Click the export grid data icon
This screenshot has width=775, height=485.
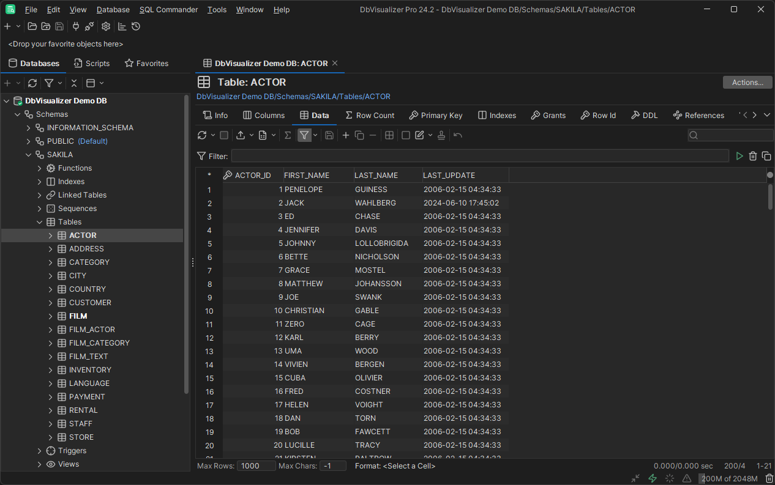coord(241,135)
